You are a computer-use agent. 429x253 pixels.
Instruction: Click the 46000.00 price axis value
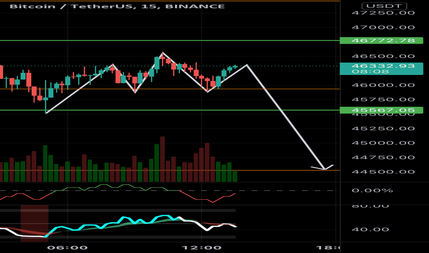point(383,86)
